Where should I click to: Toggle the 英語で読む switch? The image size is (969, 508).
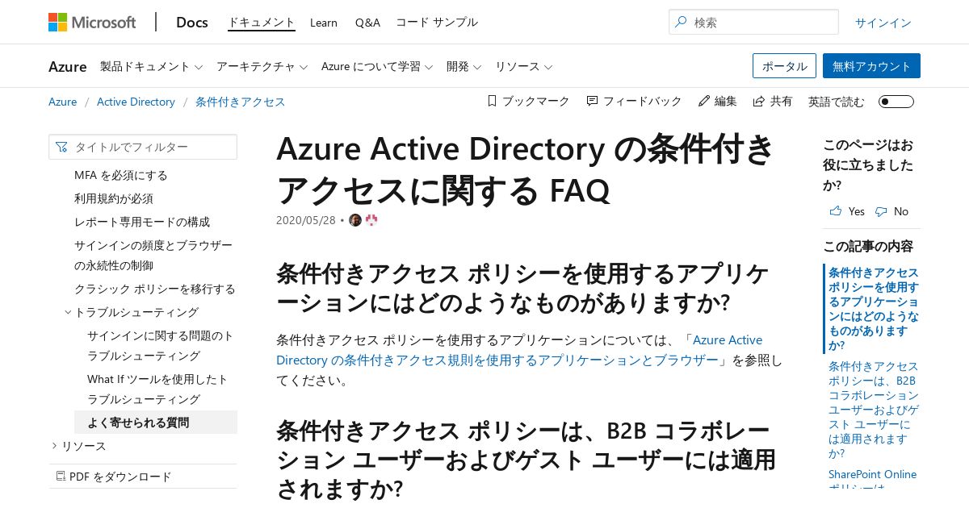pyautogui.click(x=896, y=102)
